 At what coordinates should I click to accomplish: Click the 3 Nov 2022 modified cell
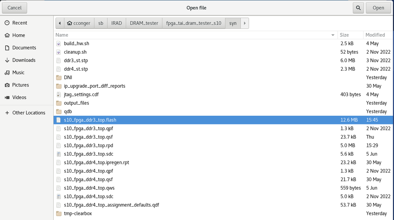click(378, 60)
